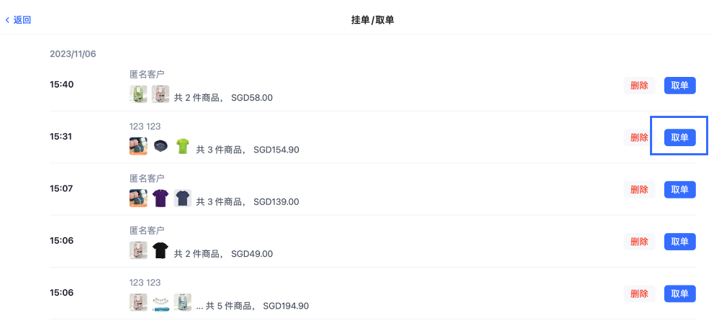714x333 pixels.
Task: Retrieve the SGD154.90 order with 取单
Action: 680,138
